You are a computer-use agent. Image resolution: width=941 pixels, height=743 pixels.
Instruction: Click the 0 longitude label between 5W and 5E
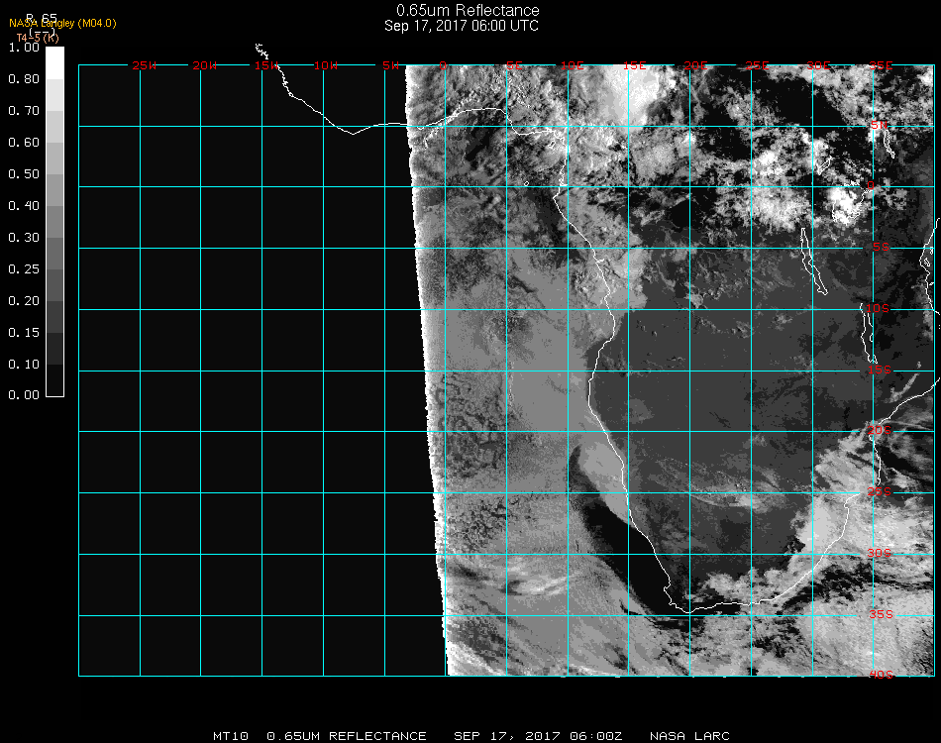point(443,65)
